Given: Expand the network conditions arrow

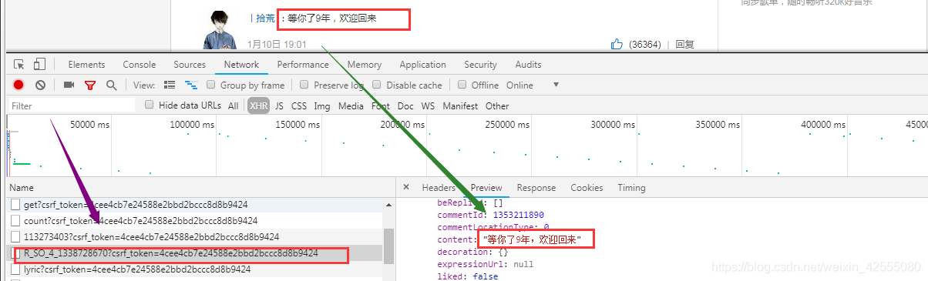Looking at the screenshot, I should [556, 85].
